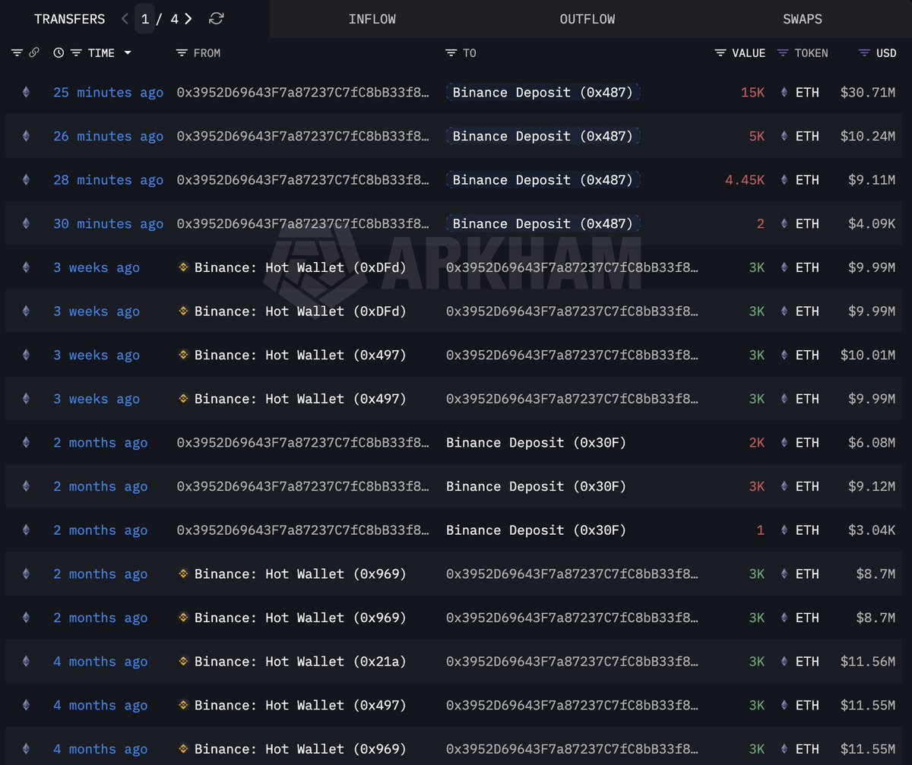The height and width of the screenshot is (765, 912).
Task: Toggle the TOKEN column filter
Action: click(783, 53)
